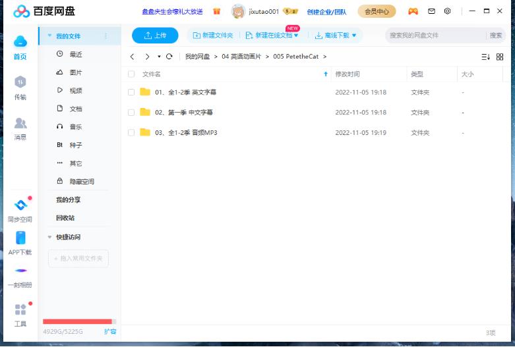Open 隐藏空间 in the sidebar
Image resolution: width=515 pixels, height=347 pixels.
82,181
